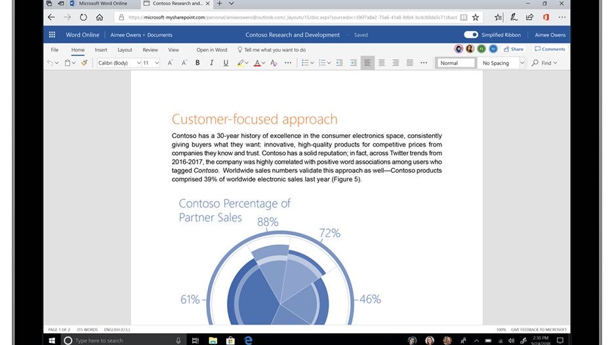Select the Format Painter brush
614x345 pixels.
(84, 63)
